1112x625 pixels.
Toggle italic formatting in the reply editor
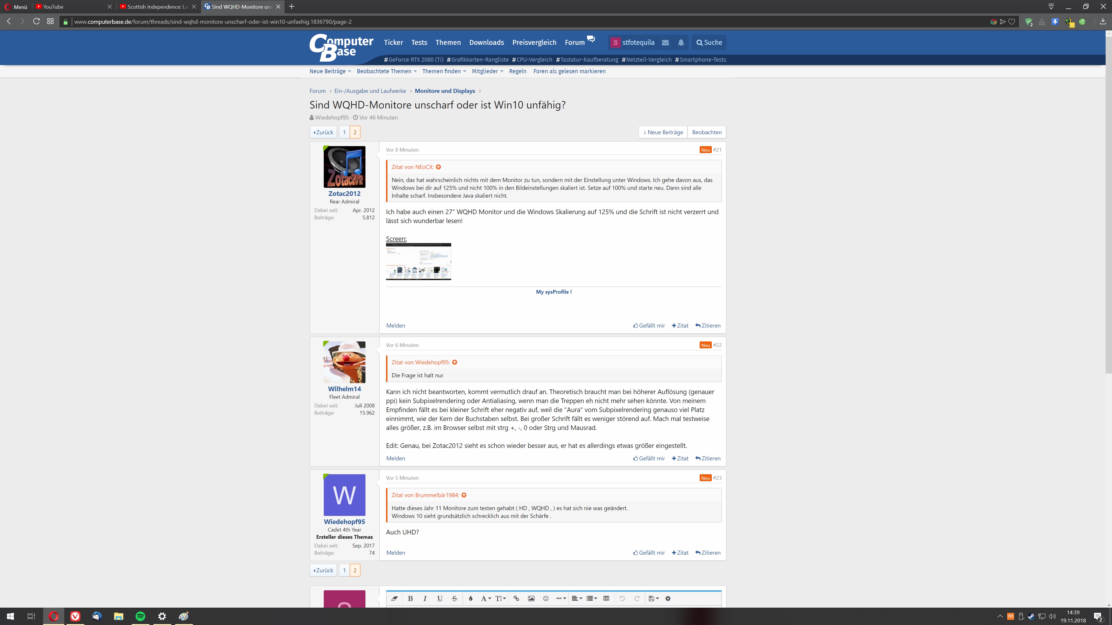(x=425, y=598)
